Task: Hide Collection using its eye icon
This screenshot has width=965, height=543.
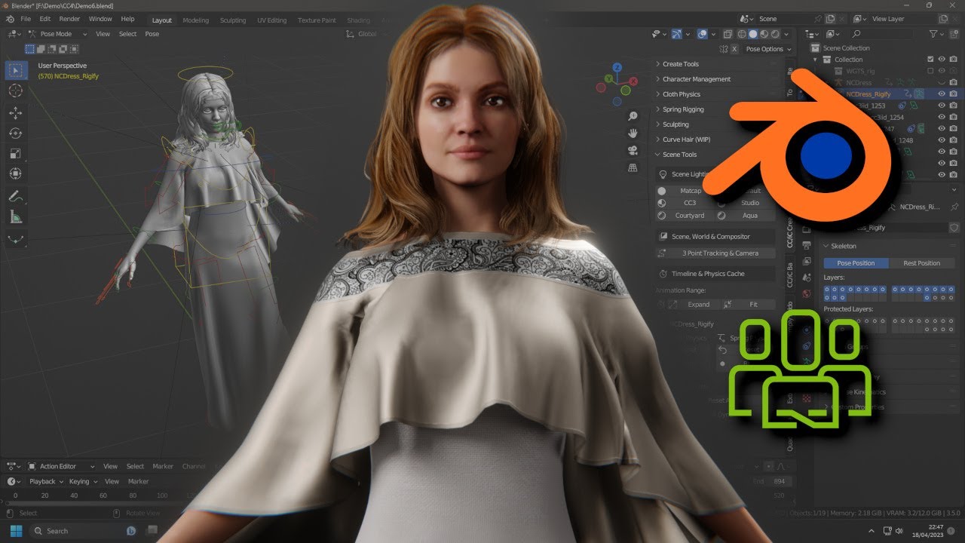Action: pyautogui.click(x=942, y=60)
